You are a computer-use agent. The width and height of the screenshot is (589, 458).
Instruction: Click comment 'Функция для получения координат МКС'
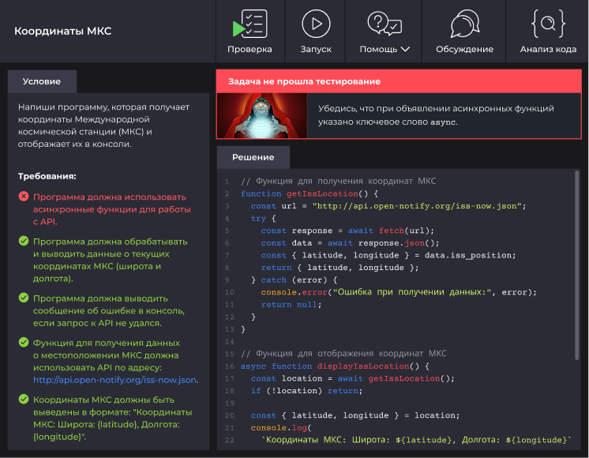[x=339, y=181]
